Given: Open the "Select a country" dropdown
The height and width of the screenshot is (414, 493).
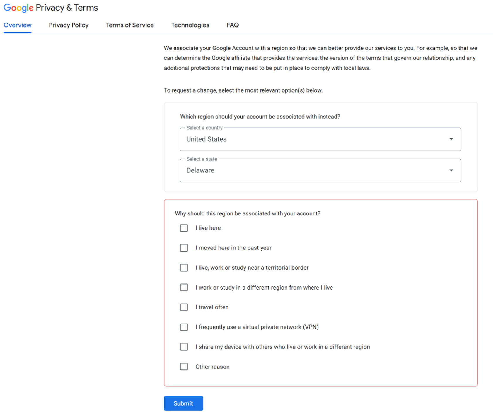Looking at the screenshot, I should pos(320,139).
